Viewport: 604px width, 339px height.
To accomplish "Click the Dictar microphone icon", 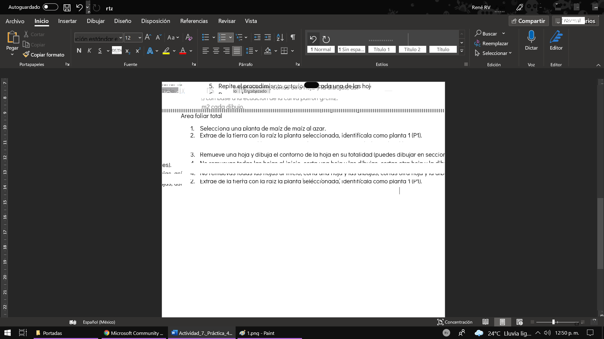I will (x=531, y=37).
